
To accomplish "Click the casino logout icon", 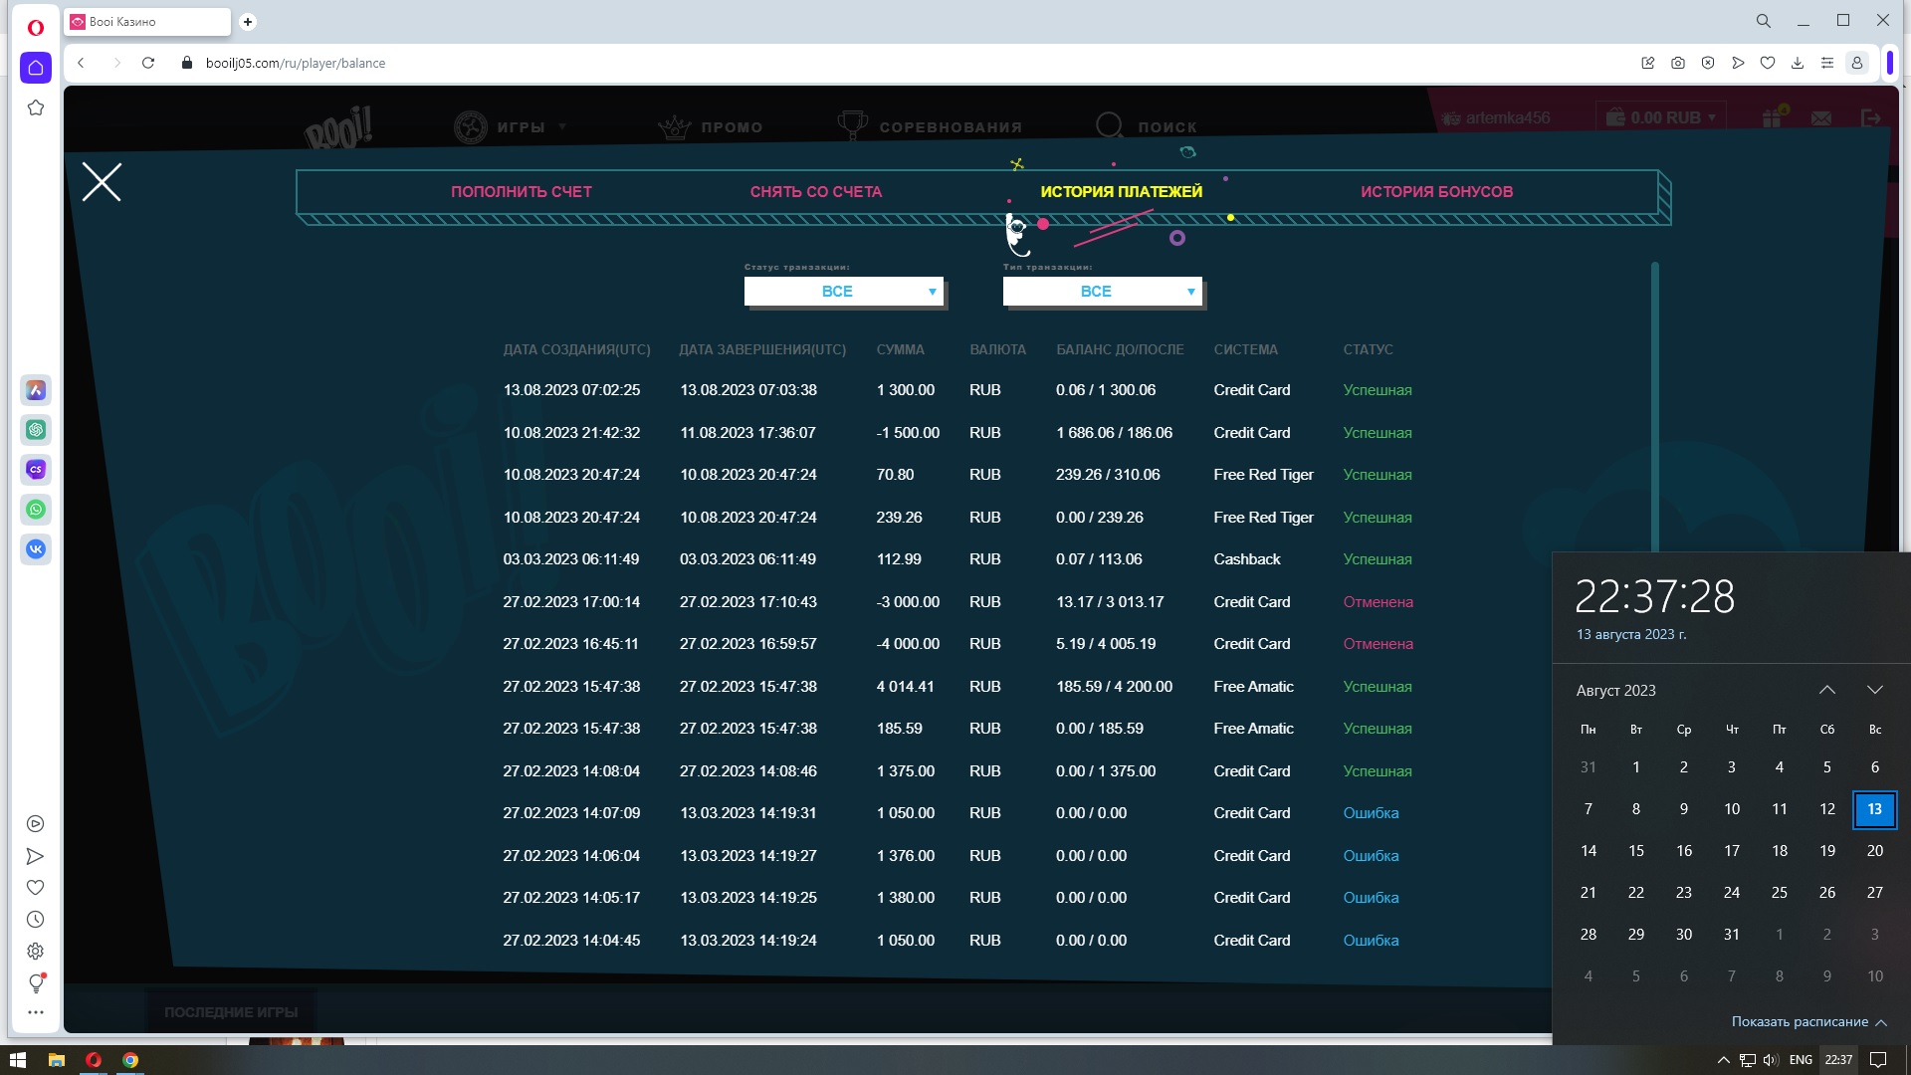I will click(1870, 118).
